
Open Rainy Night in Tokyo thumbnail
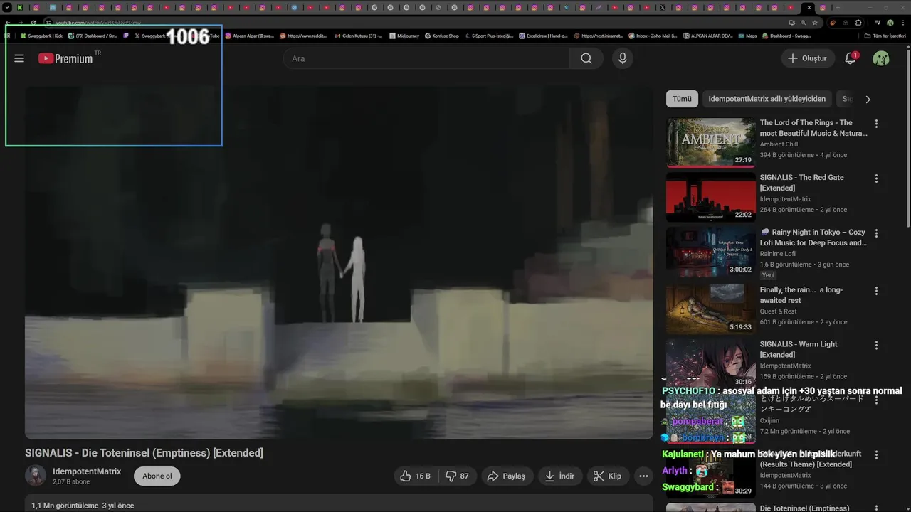[711, 252]
